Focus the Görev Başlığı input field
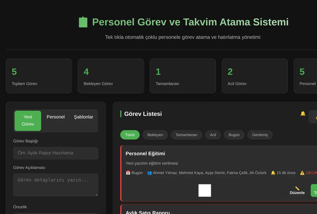The height and width of the screenshot is (214, 317). tap(56, 153)
